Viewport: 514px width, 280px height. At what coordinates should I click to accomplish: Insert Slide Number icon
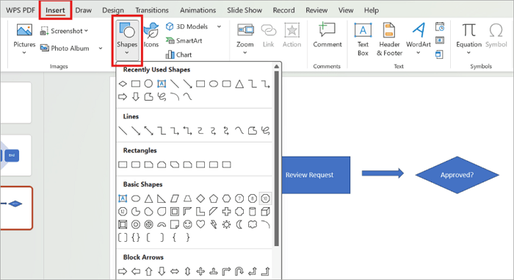click(x=440, y=40)
